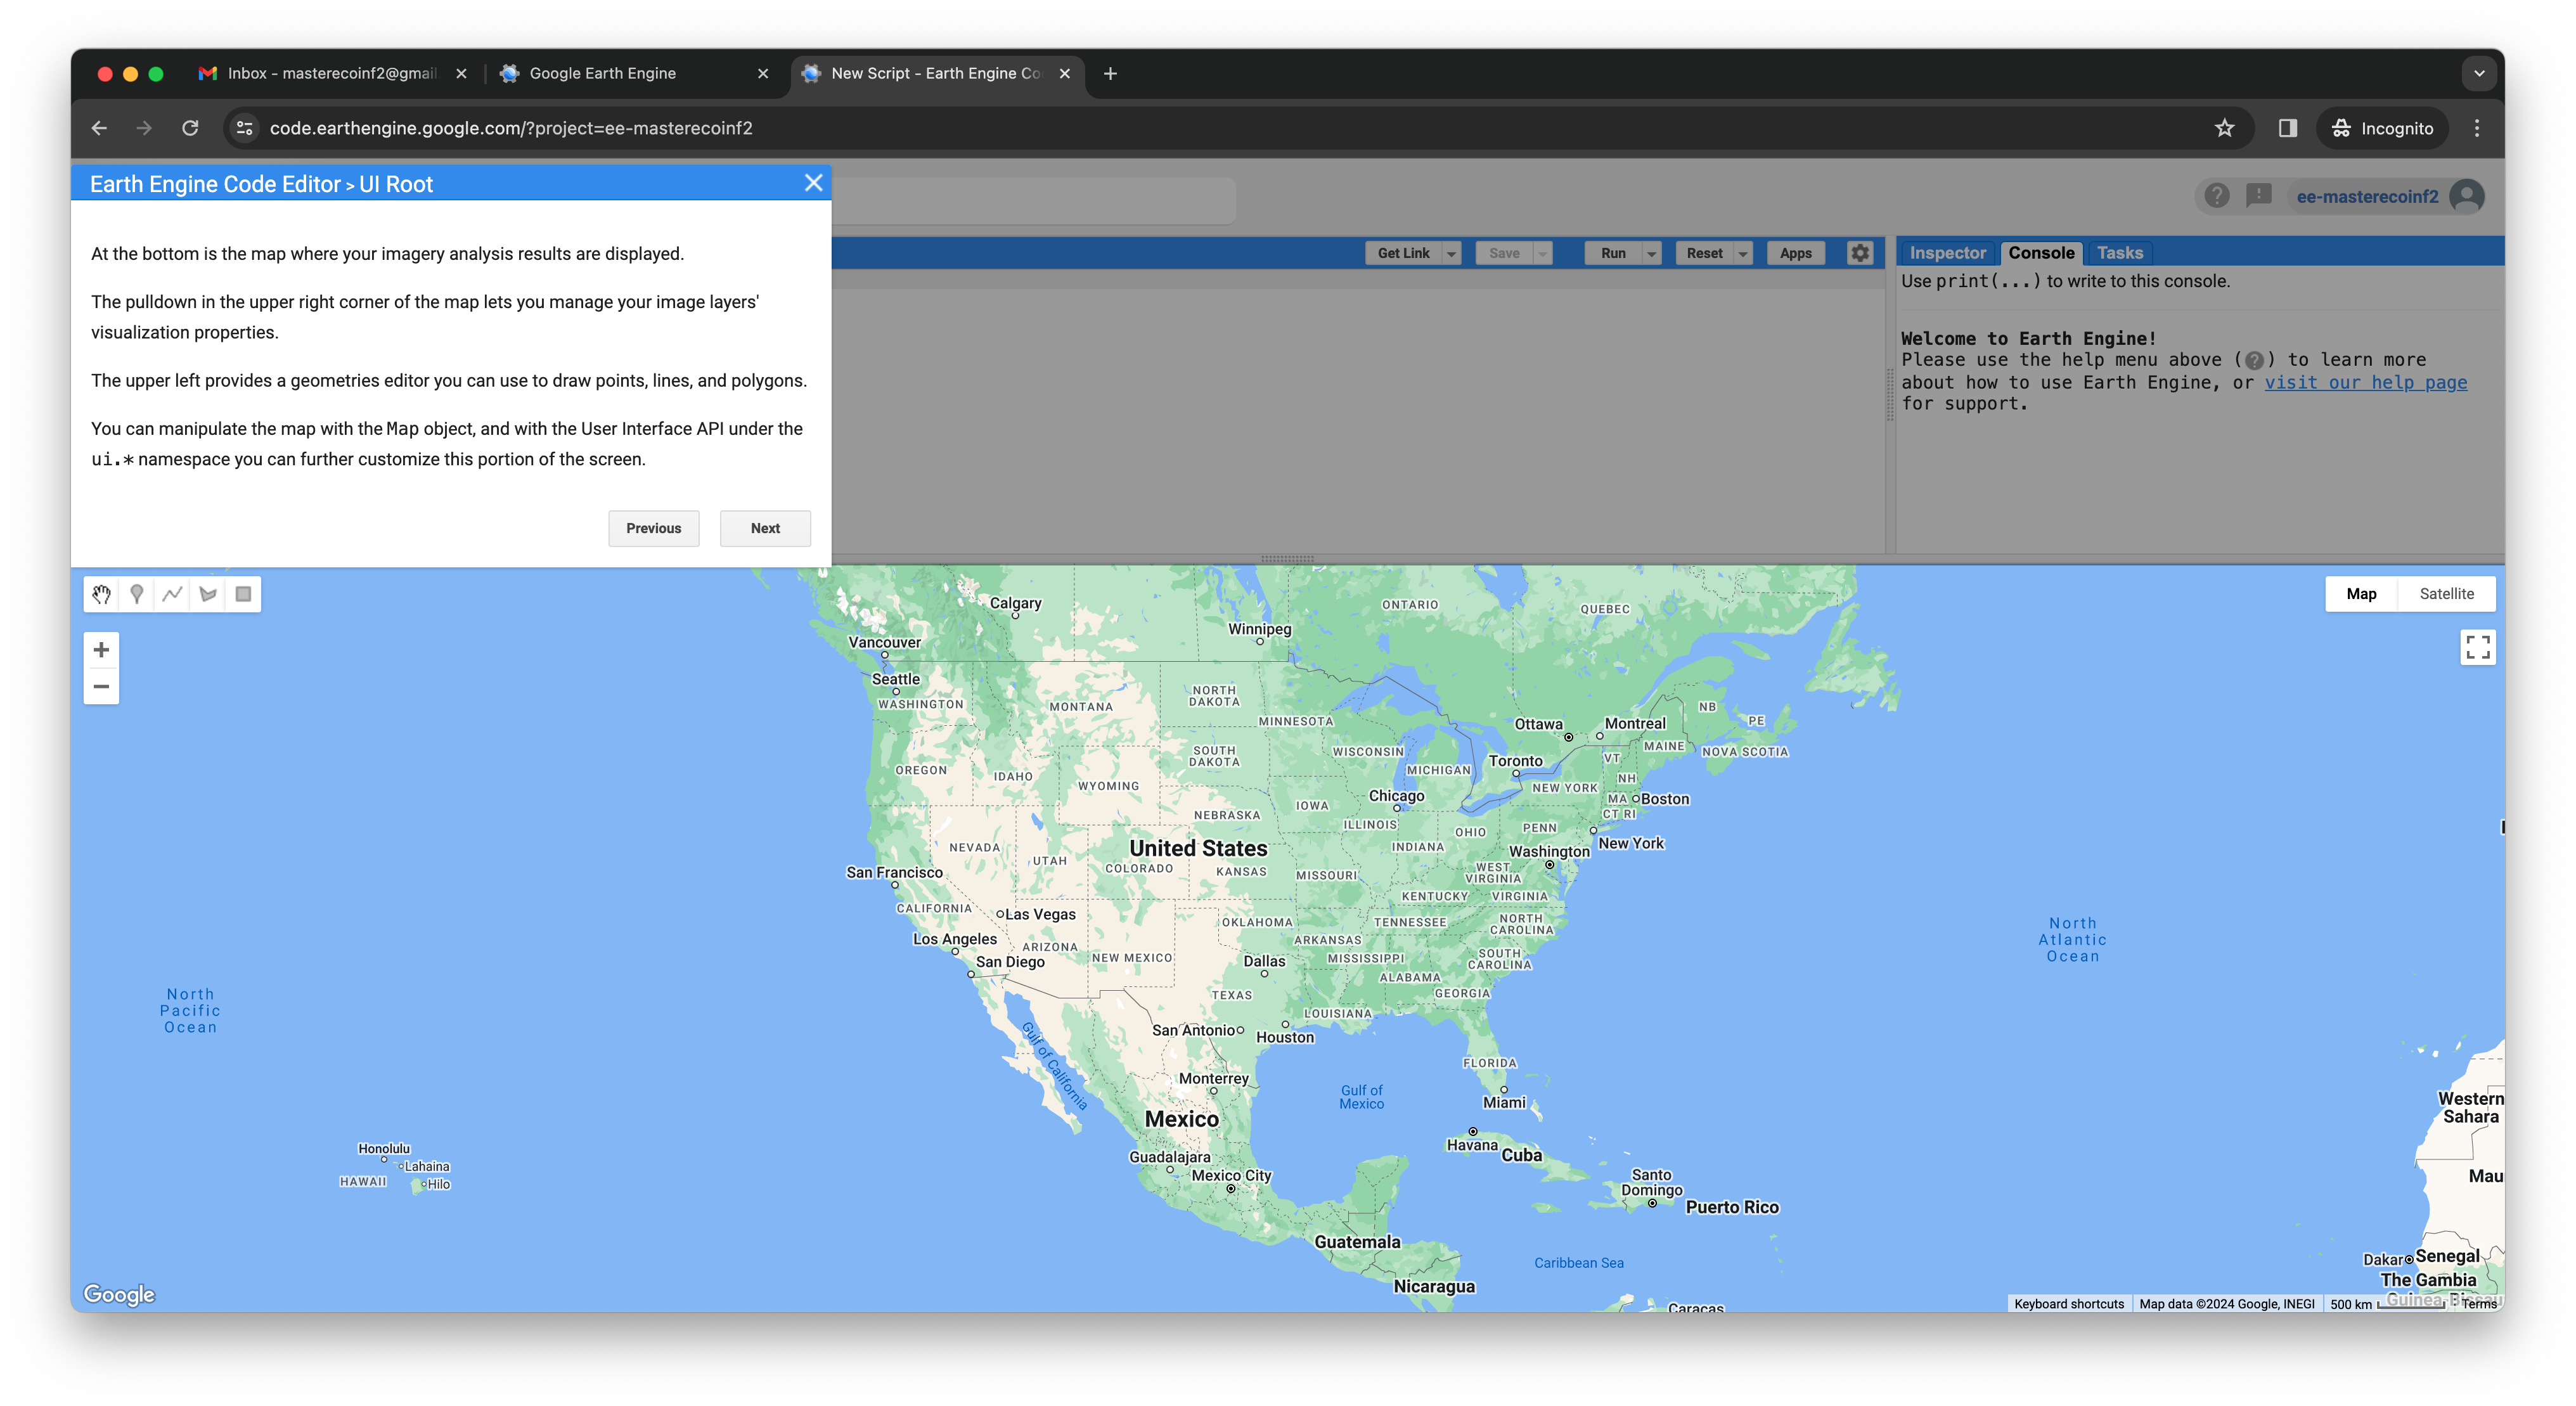Open the settings gear in editor toolbar
This screenshot has width=2576, height=1406.
coord(1859,253)
